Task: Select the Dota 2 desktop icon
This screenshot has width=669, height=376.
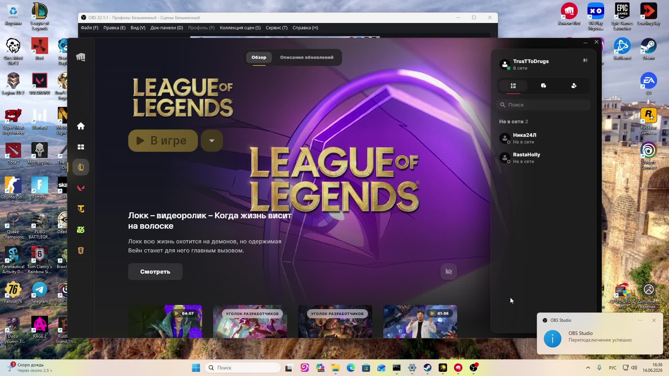Action: point(13,154)
